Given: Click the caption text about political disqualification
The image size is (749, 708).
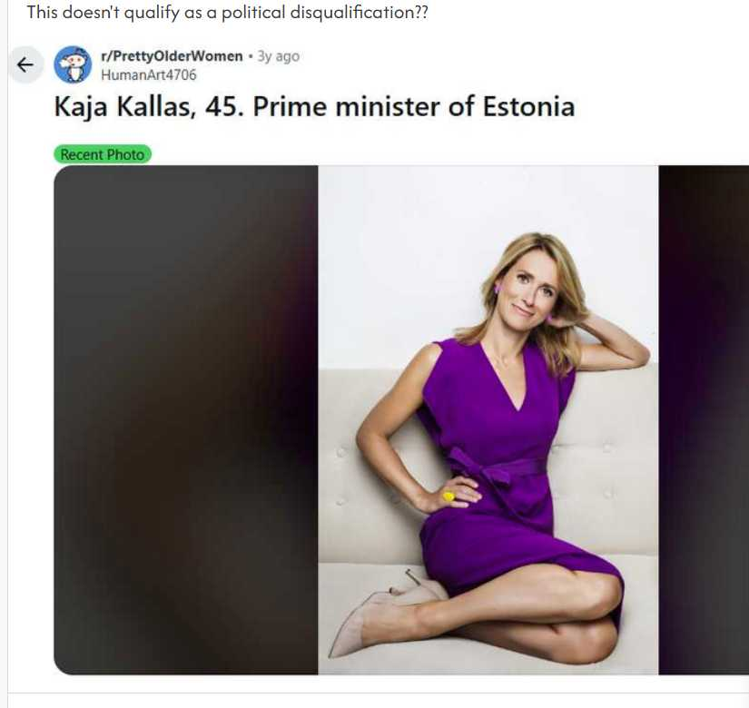Looking at the screenshot, I should (x=228, y=13).
